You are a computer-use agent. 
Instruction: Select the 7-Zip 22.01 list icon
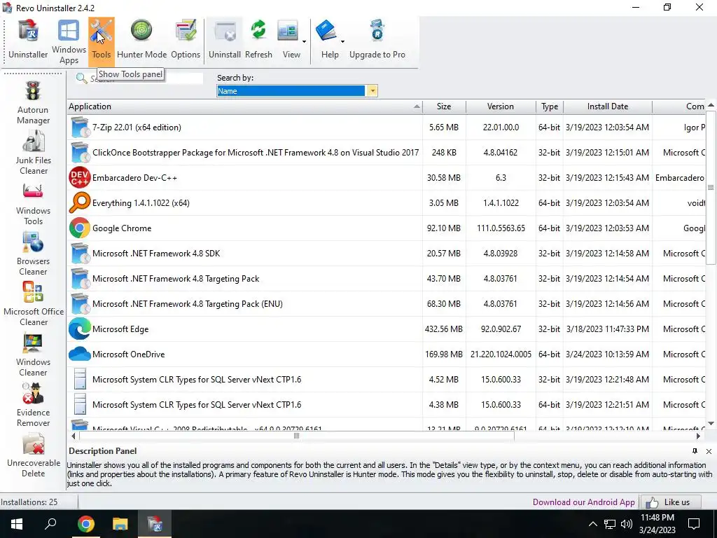click(80, 127)
